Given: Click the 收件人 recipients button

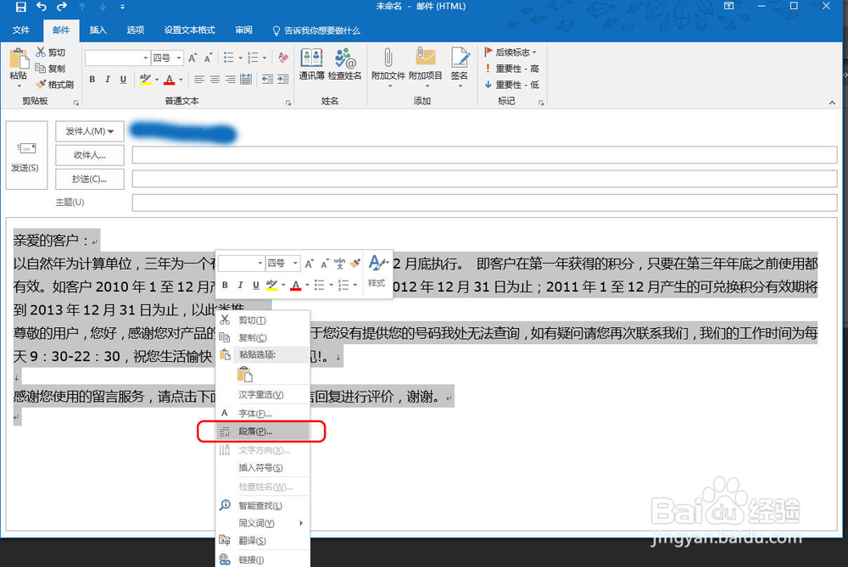Looking at the screenshot, I should coord(89,155).
